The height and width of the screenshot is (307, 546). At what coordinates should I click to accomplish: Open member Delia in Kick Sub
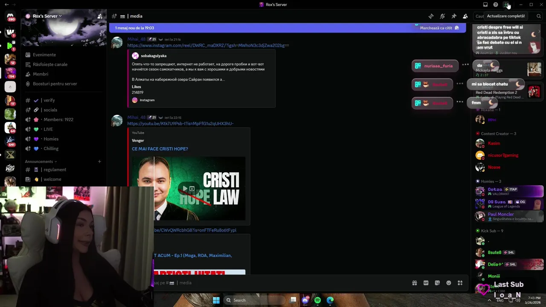click(x=509, y=264)
